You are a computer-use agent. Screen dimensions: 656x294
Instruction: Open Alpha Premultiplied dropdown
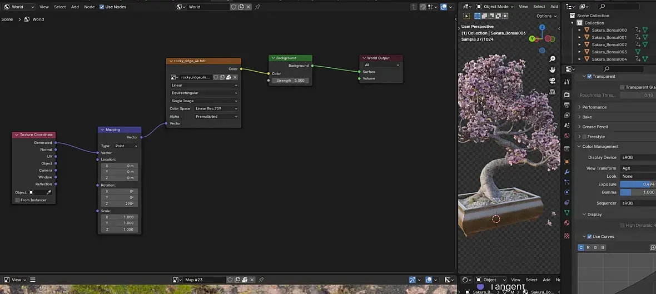click(217, 117)
